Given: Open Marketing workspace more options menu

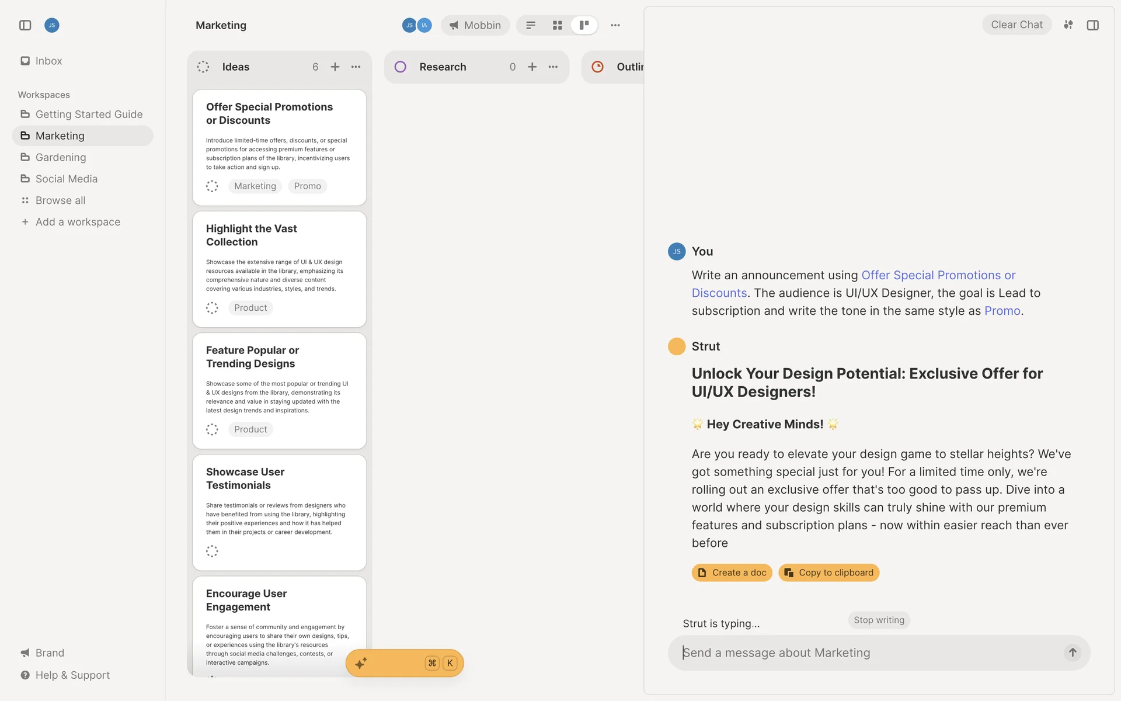Looking at the screenshot, I should [615, 25].
